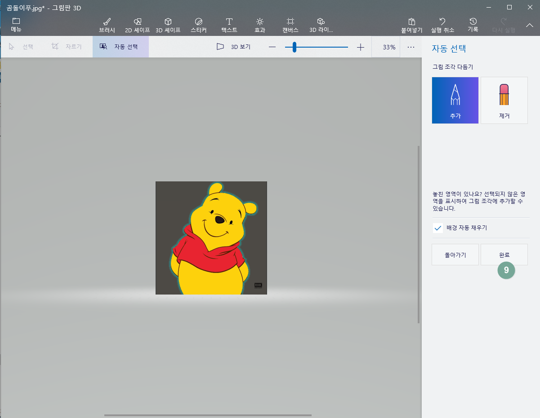
Task: Choose the 자르기 crop tool
Action: 67,47
